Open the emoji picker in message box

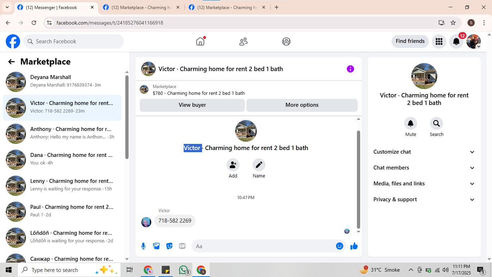(340, 246)
